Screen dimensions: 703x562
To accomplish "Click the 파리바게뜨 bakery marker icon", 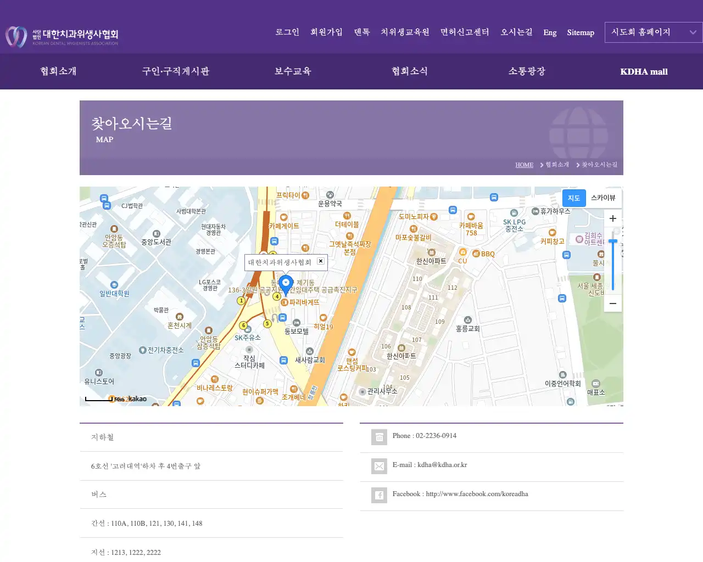I will coord(284,302).
